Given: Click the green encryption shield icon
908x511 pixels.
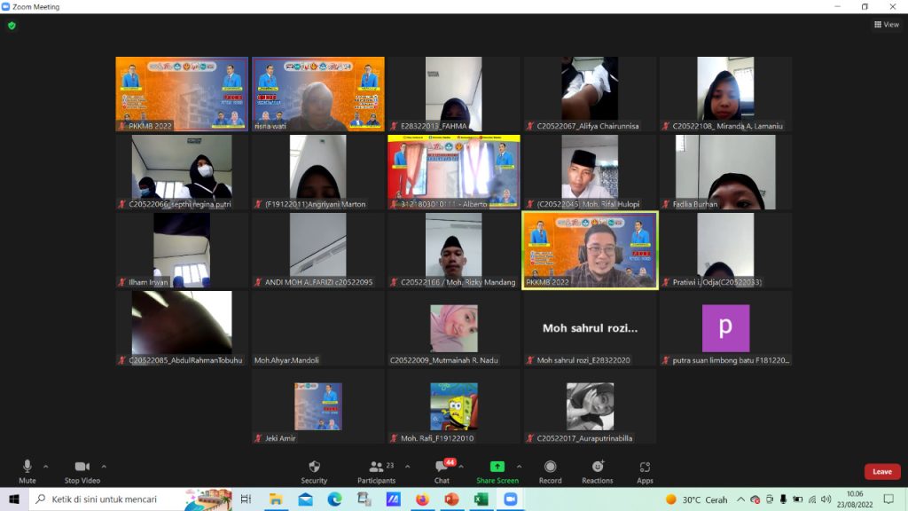Looking at the screenshot, I should [x=12, y=26].
